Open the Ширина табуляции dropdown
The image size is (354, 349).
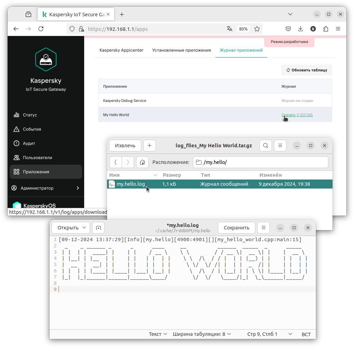(202, 334)
